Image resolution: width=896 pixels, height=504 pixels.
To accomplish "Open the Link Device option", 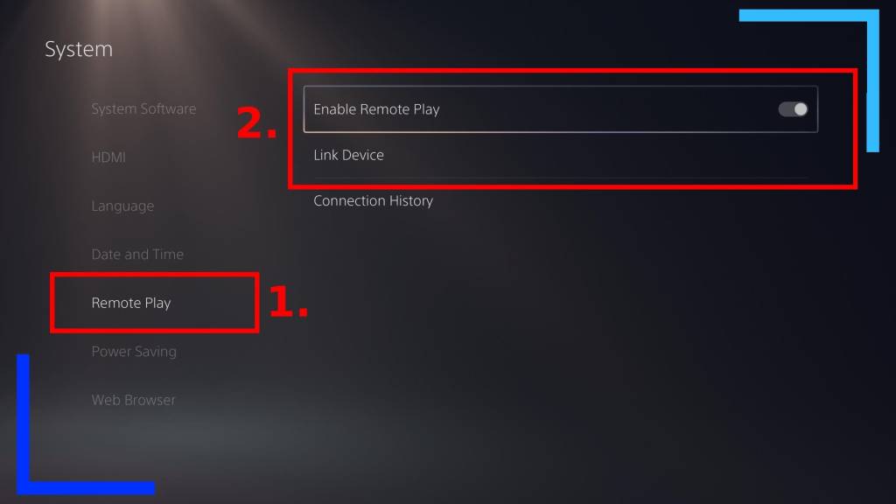I will [348, 155].
